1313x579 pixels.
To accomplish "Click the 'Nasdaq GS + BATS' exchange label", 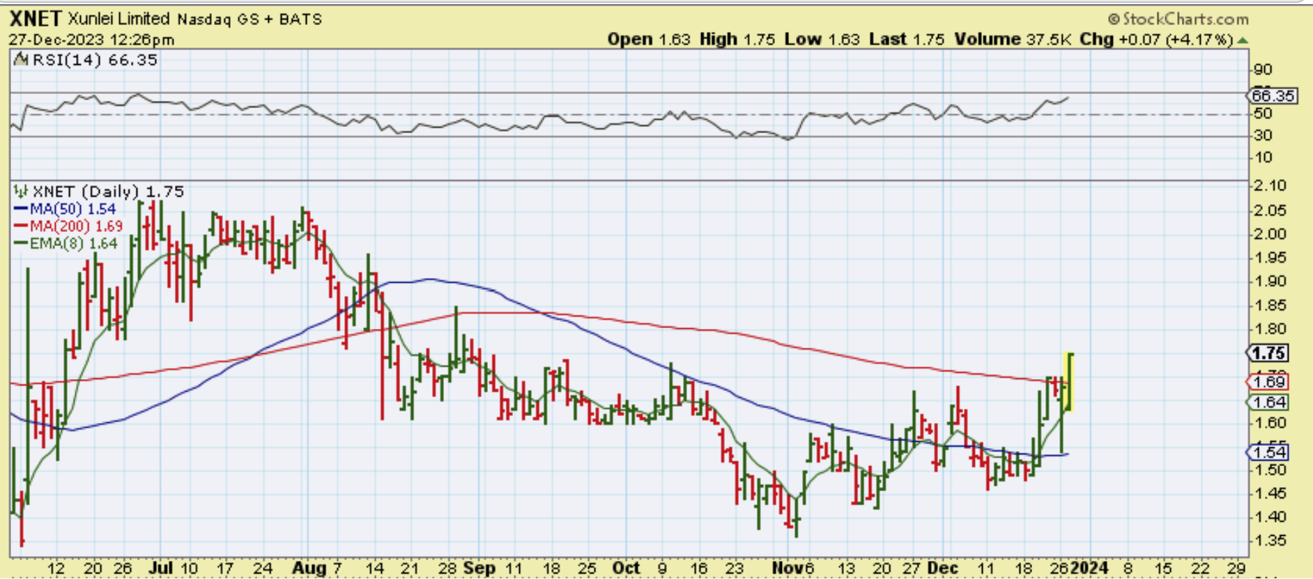I will pos(249,20).
